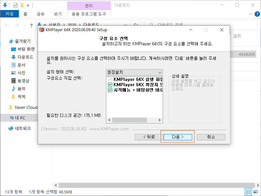Click the 동영상 film icon

[x=14, y=81]
